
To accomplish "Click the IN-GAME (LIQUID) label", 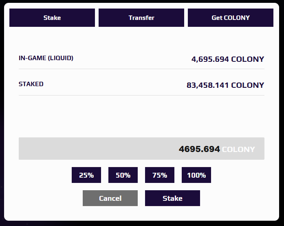I will click(46, 58).
